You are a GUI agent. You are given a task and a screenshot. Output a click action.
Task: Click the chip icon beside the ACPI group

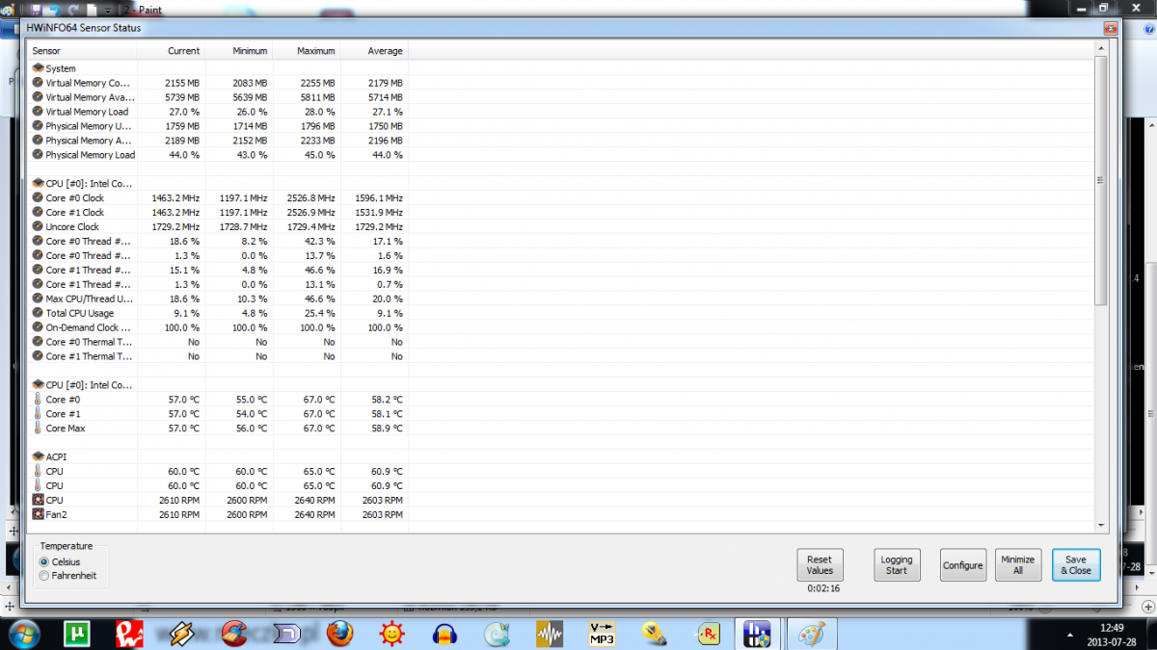coord(38,456)
